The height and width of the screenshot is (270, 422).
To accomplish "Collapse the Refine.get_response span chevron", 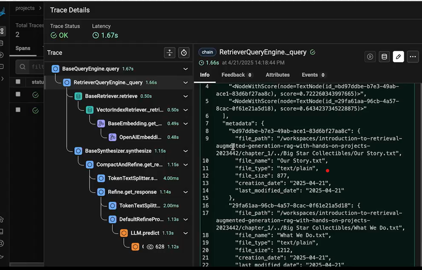I will click(186, 192).
